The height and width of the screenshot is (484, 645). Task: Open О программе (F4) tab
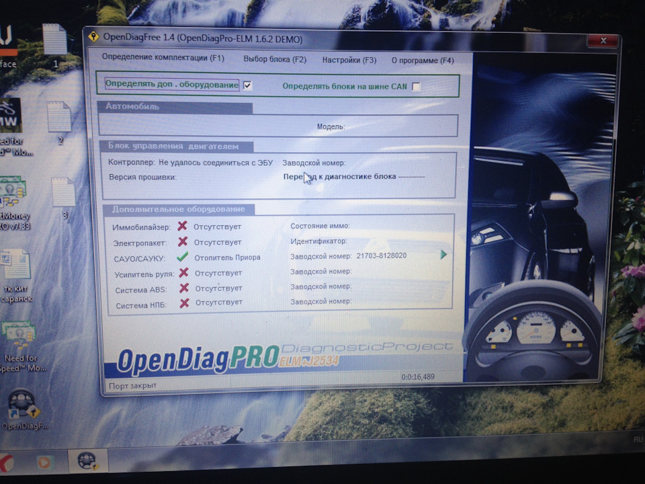423,61
